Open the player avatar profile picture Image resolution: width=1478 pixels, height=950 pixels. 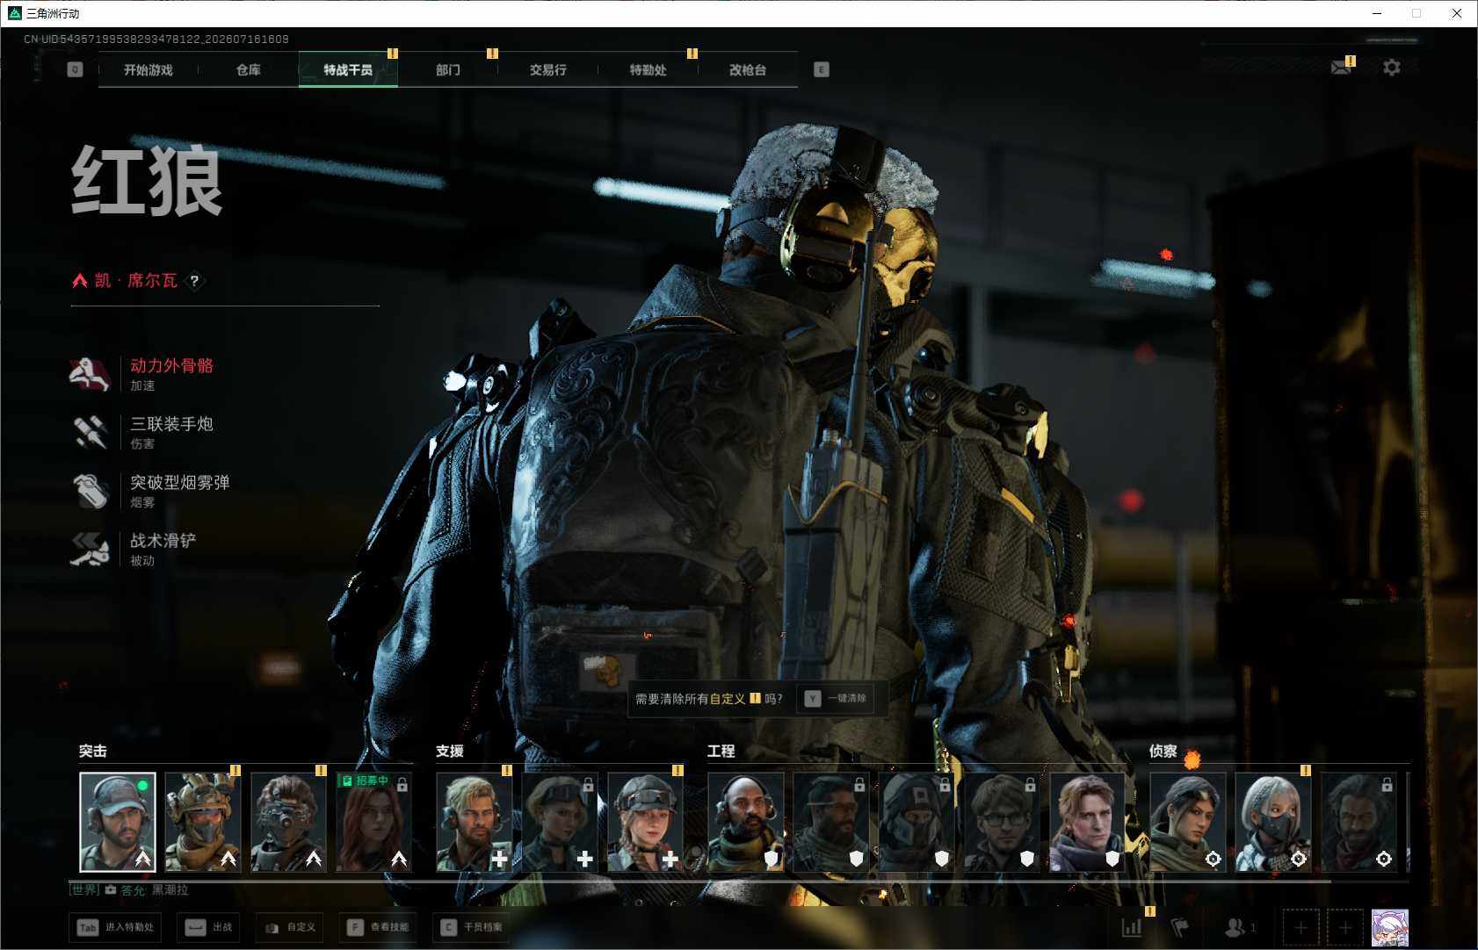coord(1390,927)
